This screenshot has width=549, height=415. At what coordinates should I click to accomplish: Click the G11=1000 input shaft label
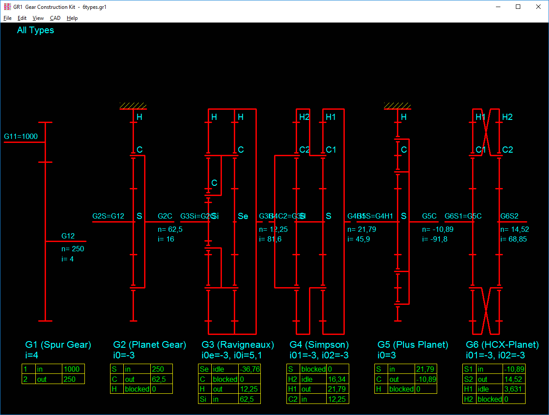point(21,137)
